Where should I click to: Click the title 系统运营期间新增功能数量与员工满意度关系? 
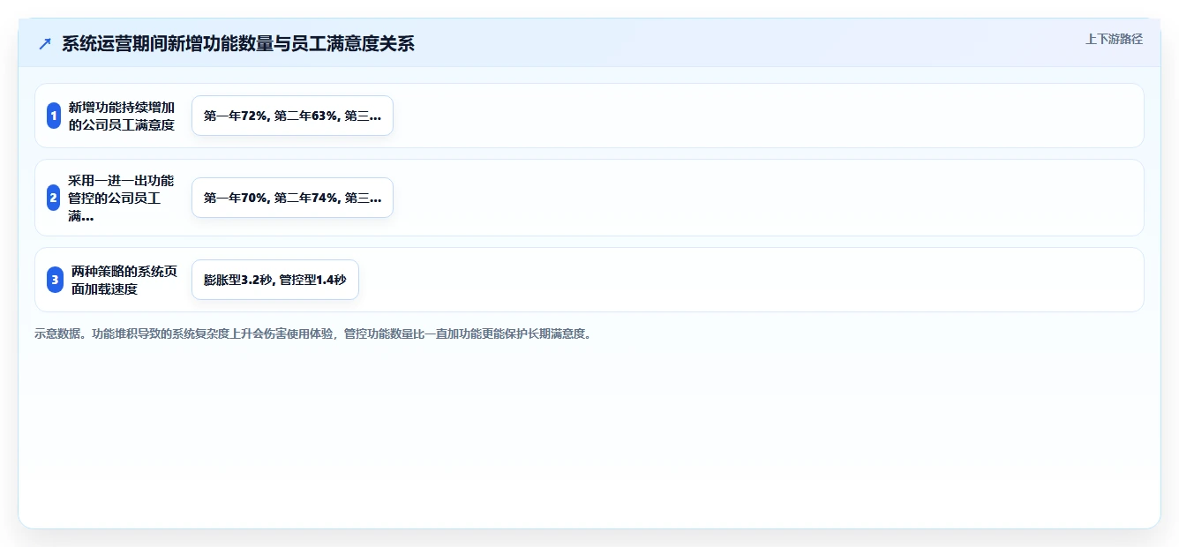click(238, 44)
